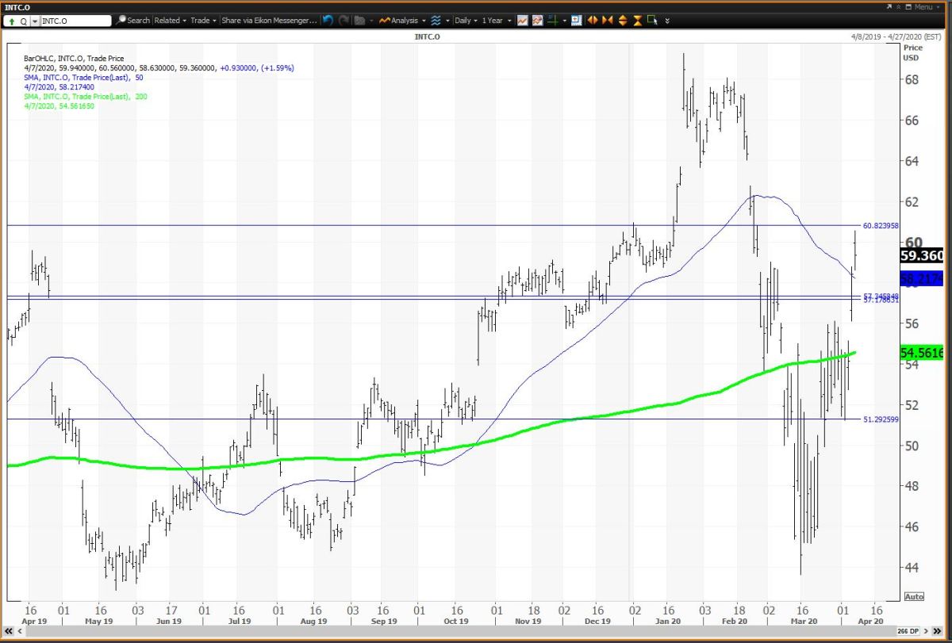Expand the crosshair icon dropdown arrow
952x643 pixels.
point(564,21)
